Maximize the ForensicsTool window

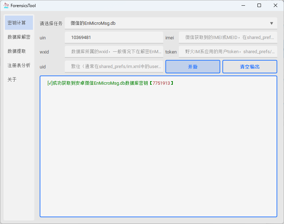(259, 6)
